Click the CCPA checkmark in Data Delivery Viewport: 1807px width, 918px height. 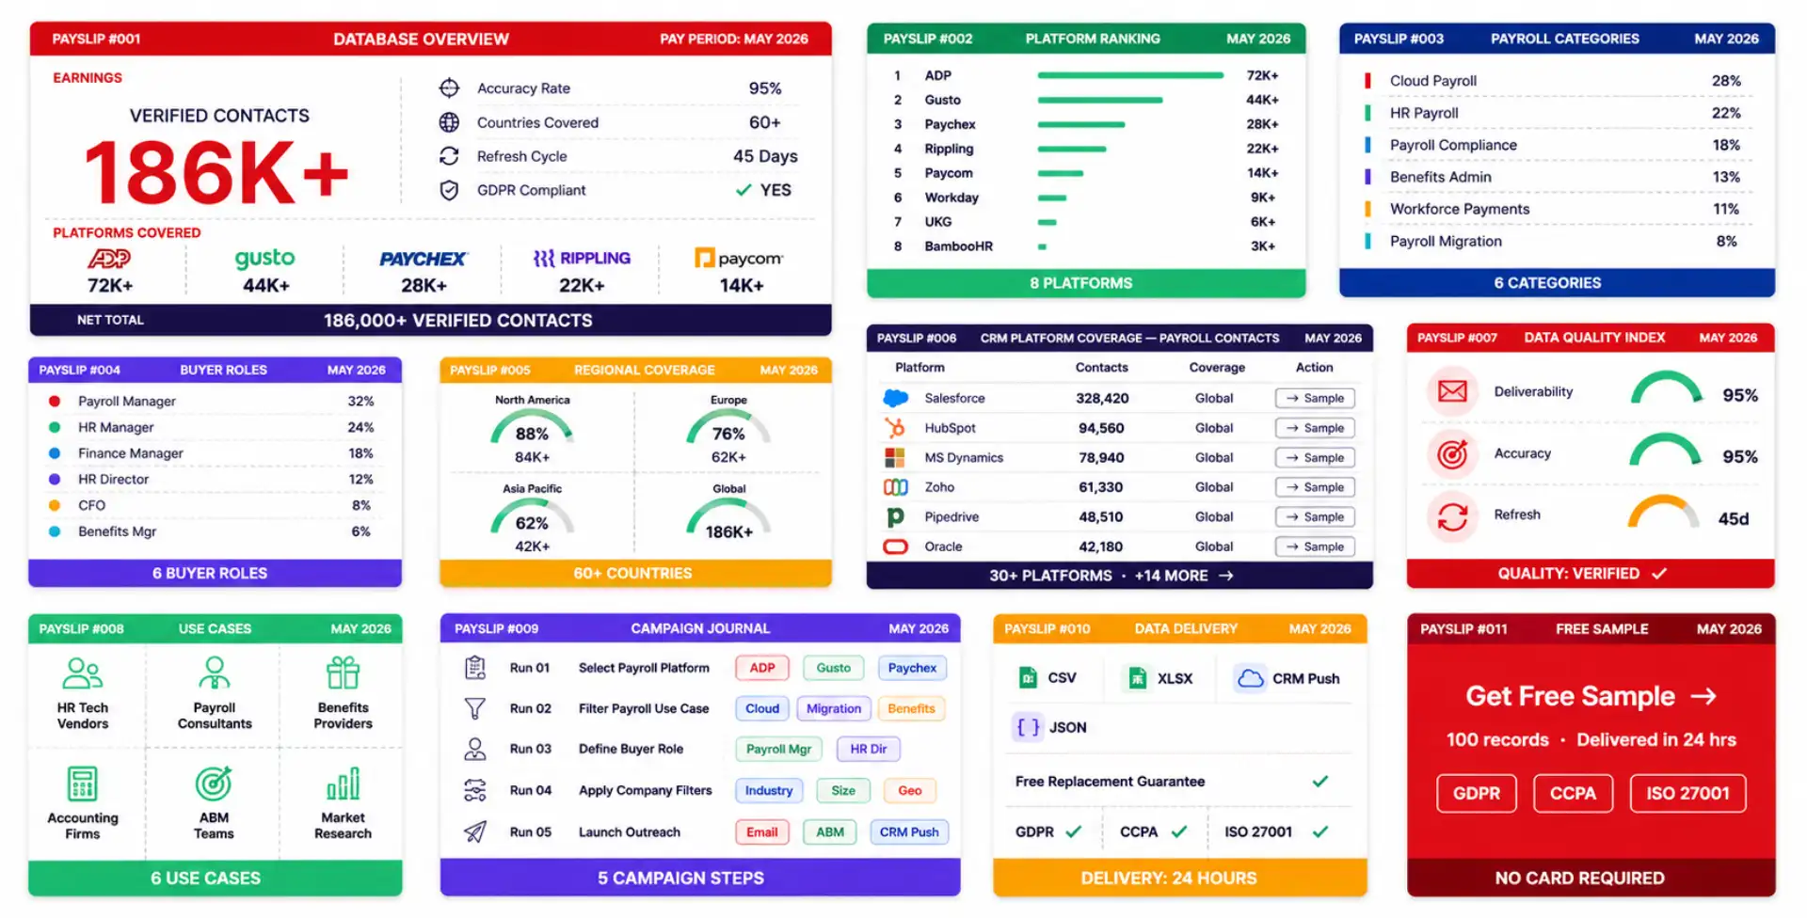click(x=1179, y=831)
